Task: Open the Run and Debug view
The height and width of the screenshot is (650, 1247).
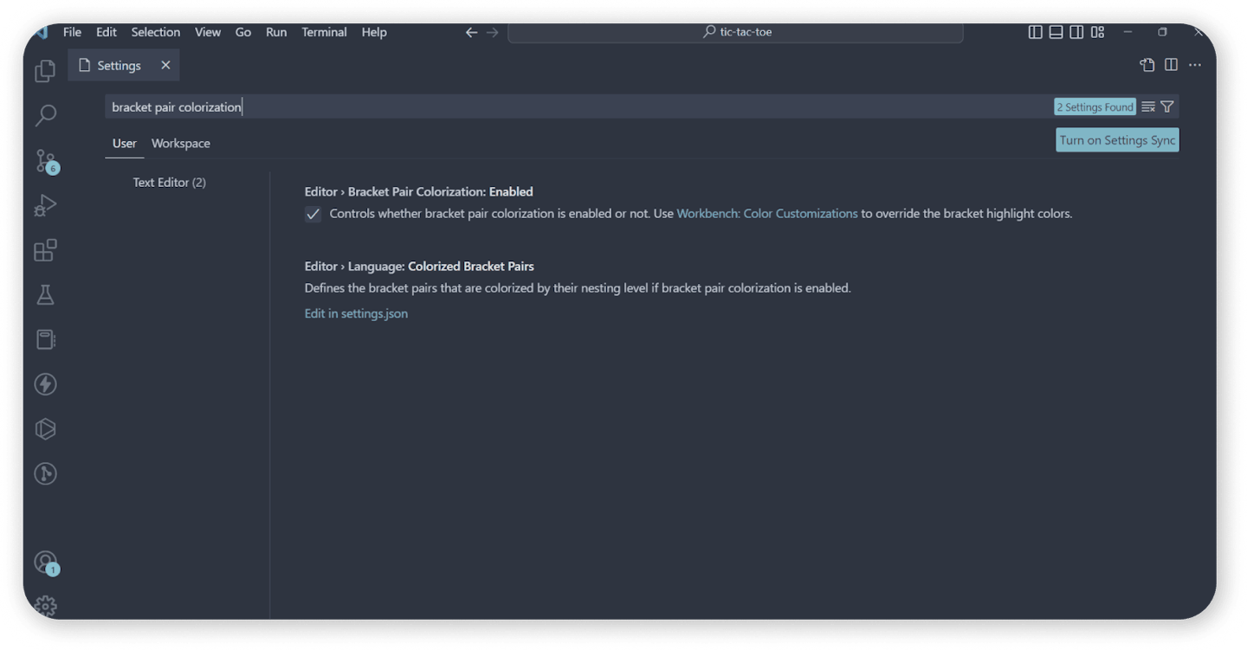Action: 45,205
